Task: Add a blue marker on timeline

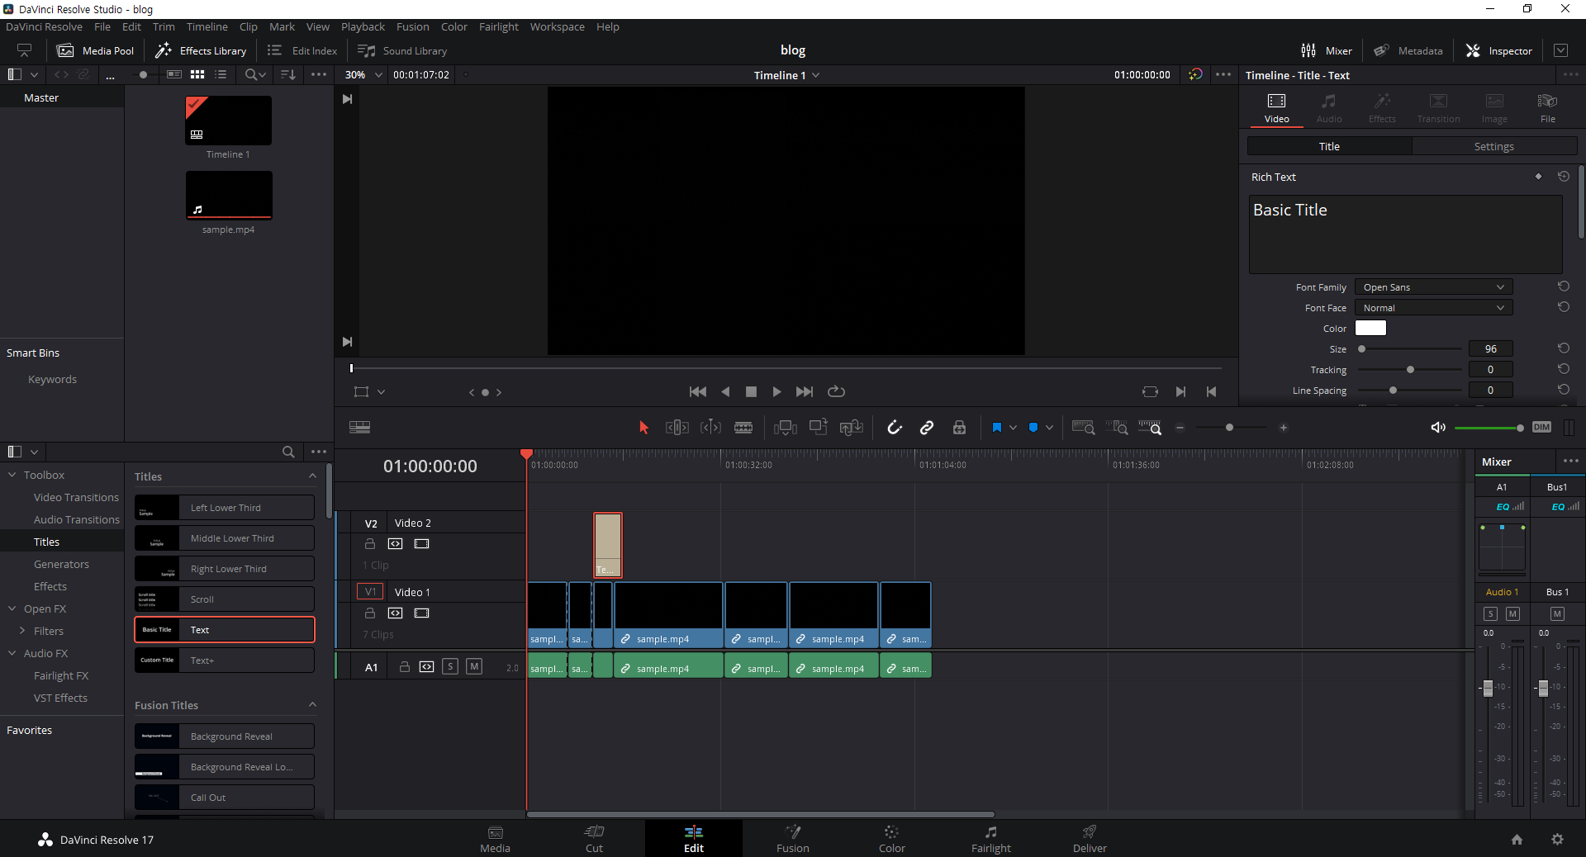Action: [1033, 427]
